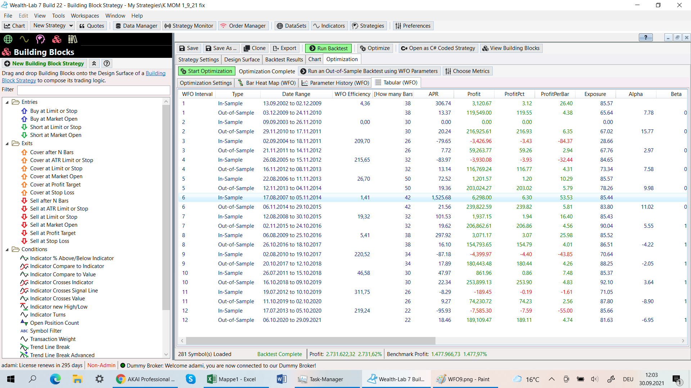The image size is (691, 388).
Task: Follow the Building Block Strategy link
Action: tap(155, 73)
